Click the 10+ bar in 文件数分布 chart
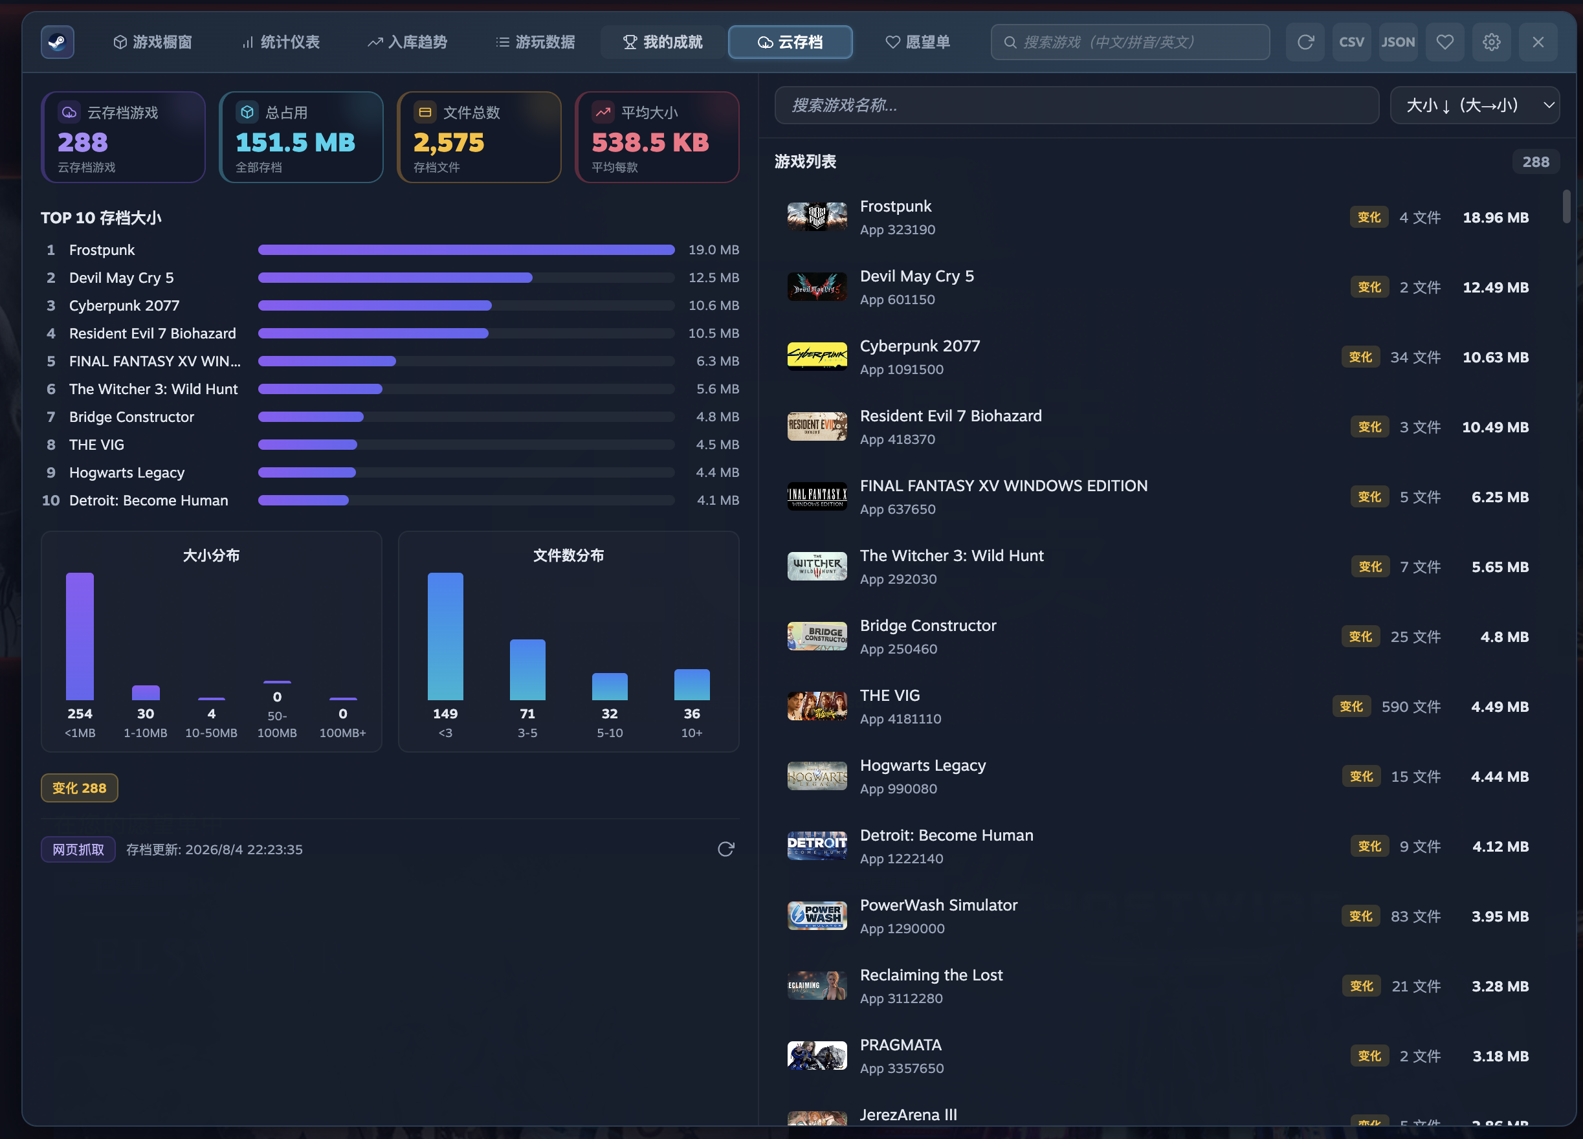The height and width of the screenshot is (1139, 1583). pos(692,684)
